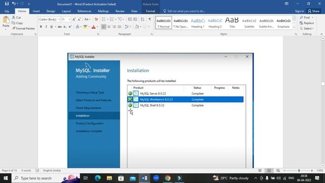Click Sign in at the top right
325x183 pixels.
[299, 11]
